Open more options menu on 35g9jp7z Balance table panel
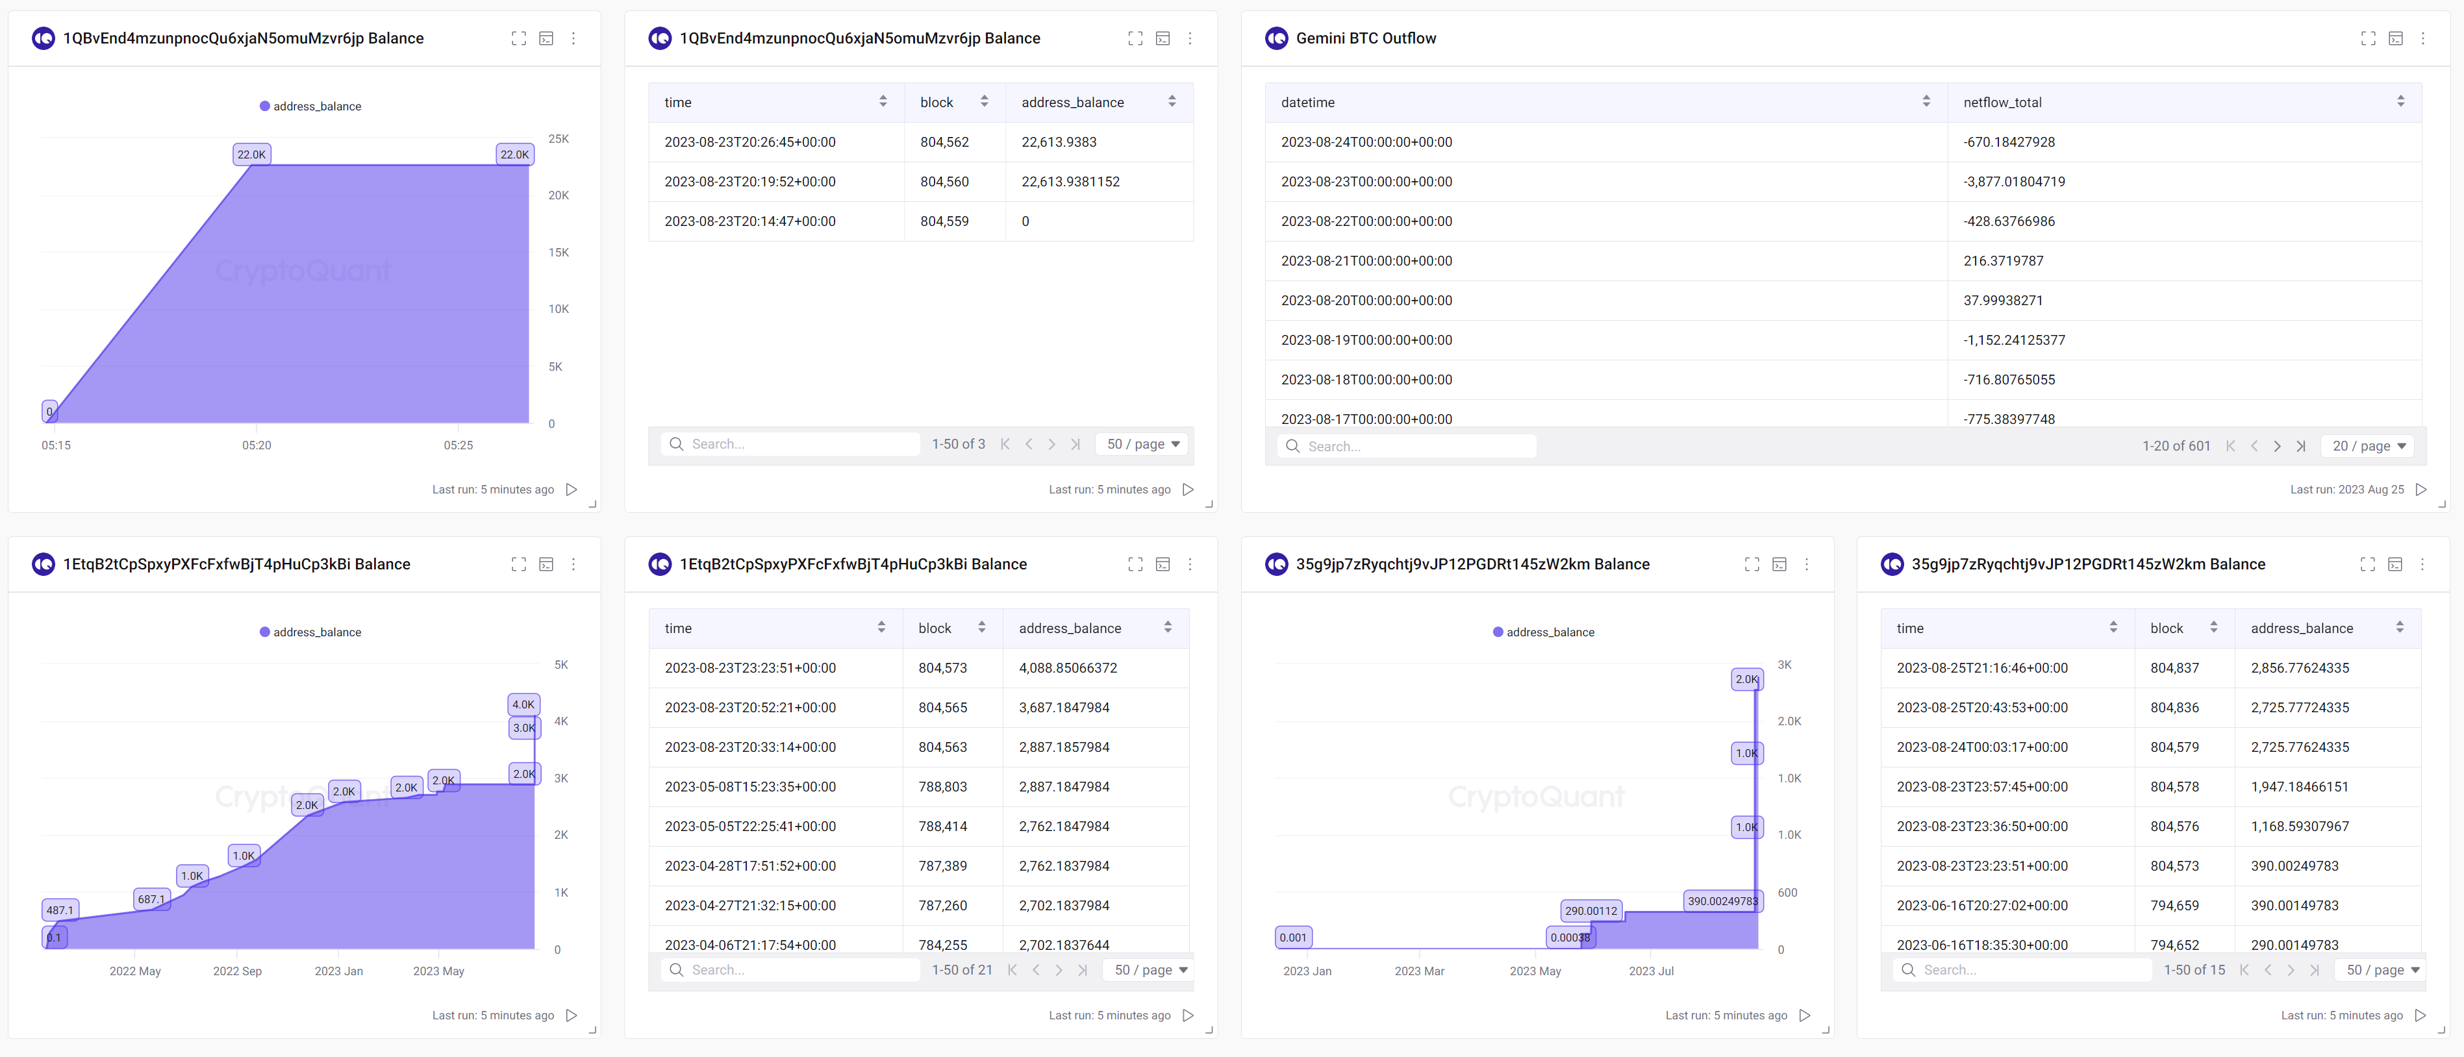The height and width of the screenshot is (1057, 2464). tap(2423, 564)
